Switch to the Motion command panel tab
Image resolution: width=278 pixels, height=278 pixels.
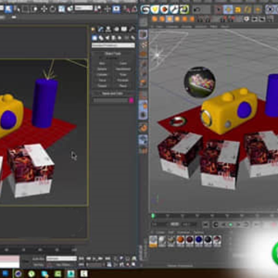117,29
